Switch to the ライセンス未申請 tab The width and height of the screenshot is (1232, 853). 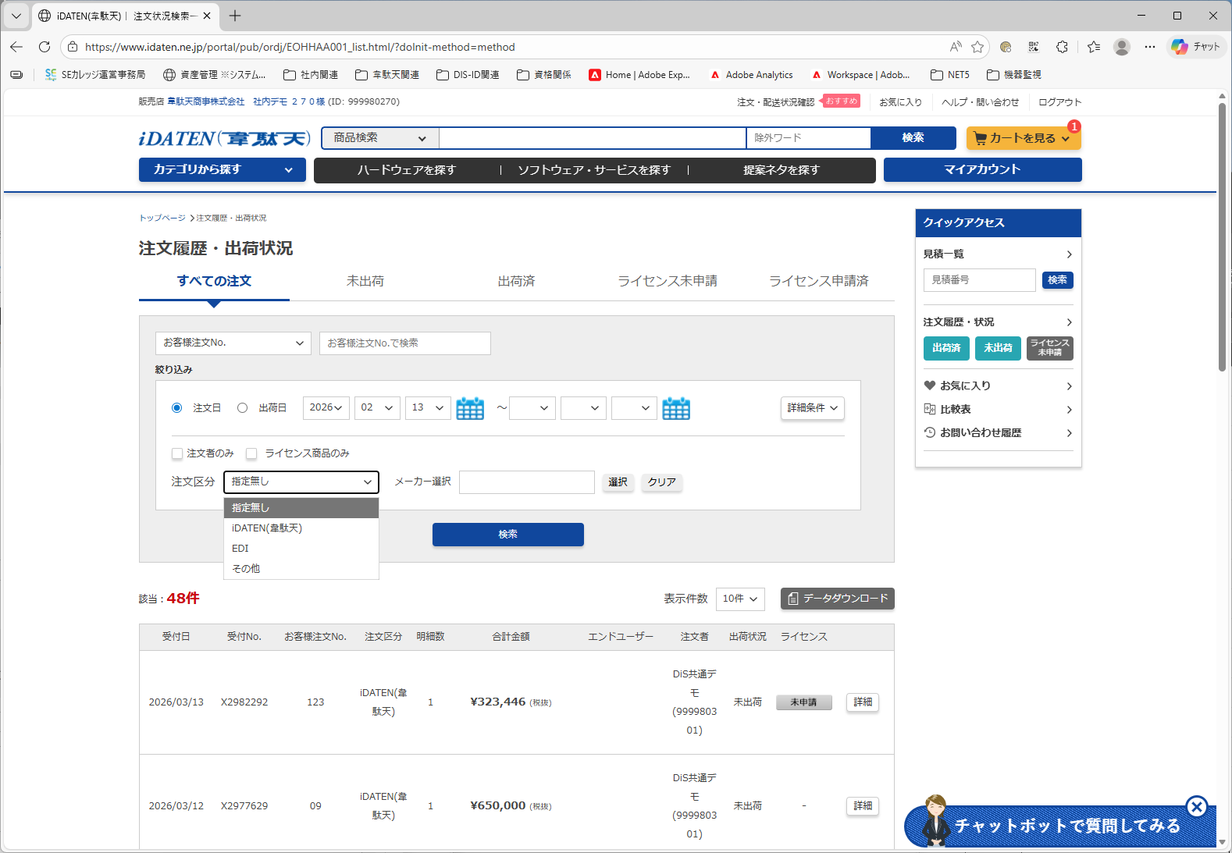coord(667,281)
